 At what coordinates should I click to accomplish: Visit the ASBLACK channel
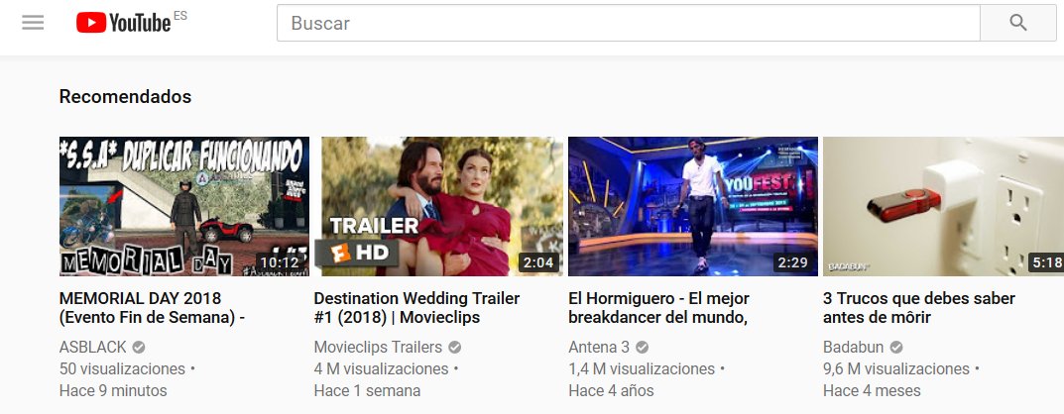(93, 347)
